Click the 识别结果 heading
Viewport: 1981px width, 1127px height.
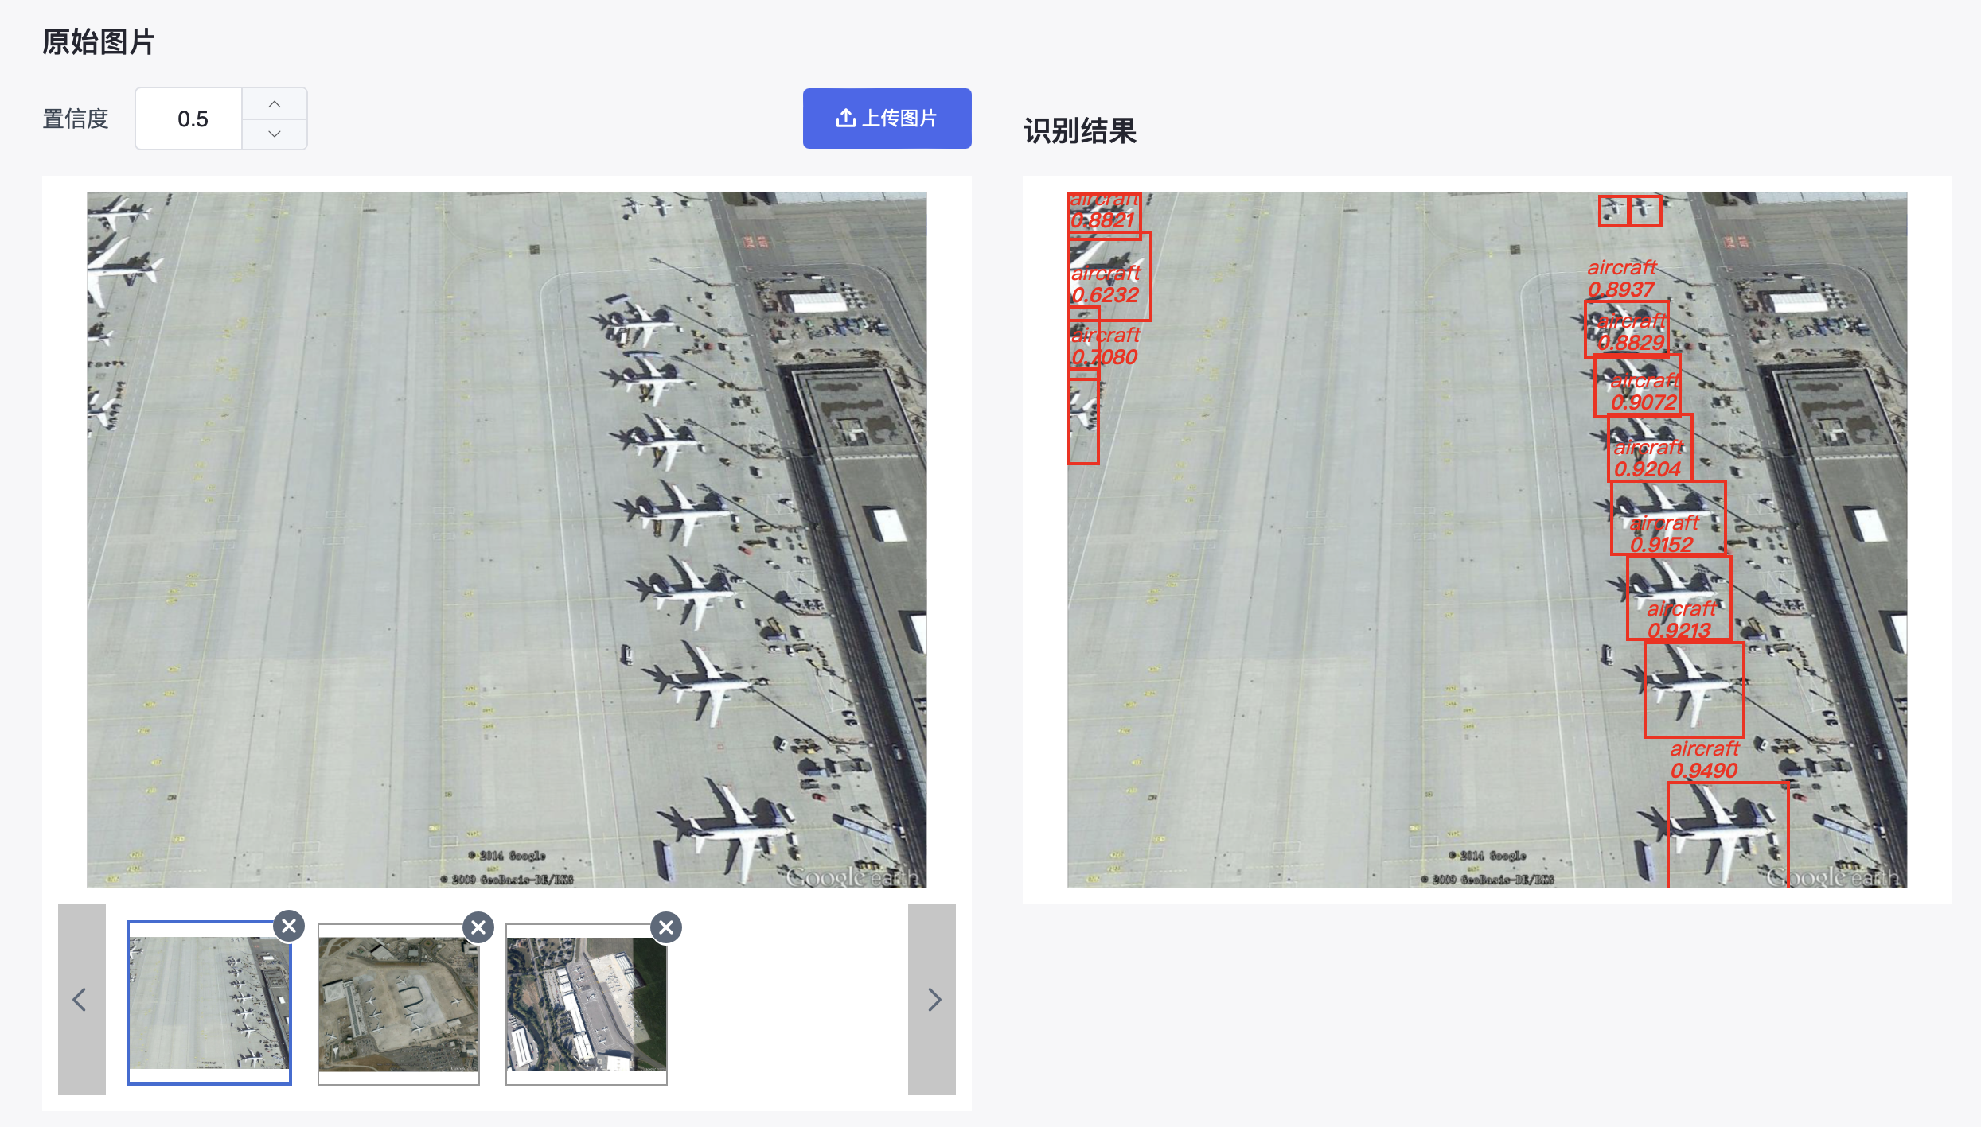point(1080,131)
